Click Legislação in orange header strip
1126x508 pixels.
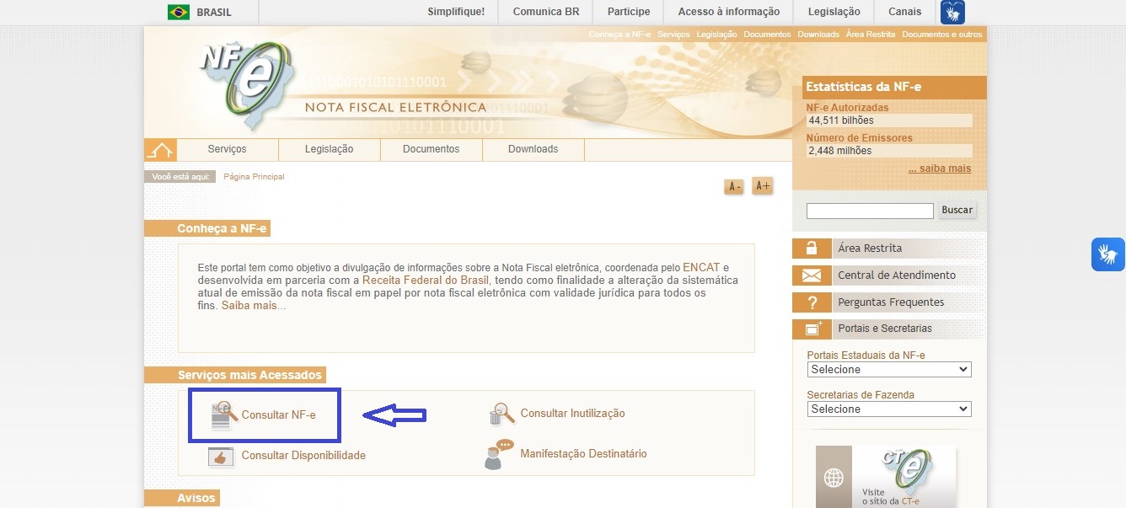point(717,35)
